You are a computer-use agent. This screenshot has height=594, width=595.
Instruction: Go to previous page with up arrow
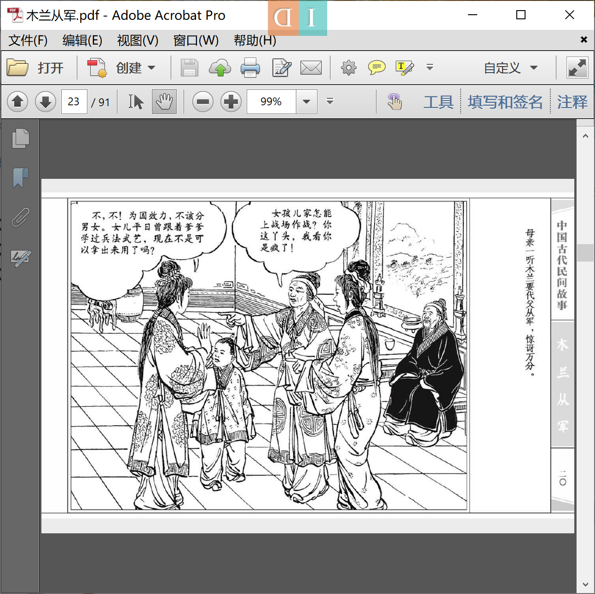point(17,102)
